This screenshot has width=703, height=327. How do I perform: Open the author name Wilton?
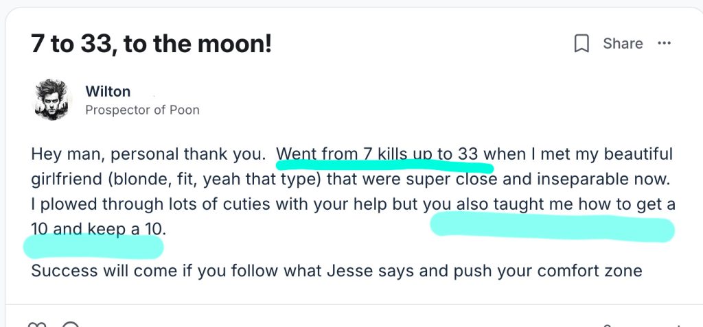(x=108, y=91)
